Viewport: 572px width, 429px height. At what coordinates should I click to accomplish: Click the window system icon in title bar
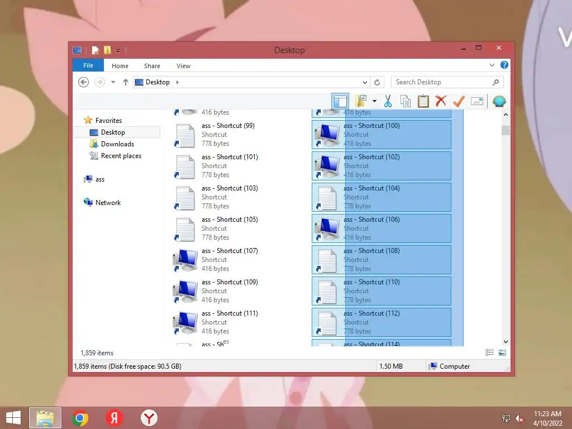pyautogui.click(x=77, y=50)
